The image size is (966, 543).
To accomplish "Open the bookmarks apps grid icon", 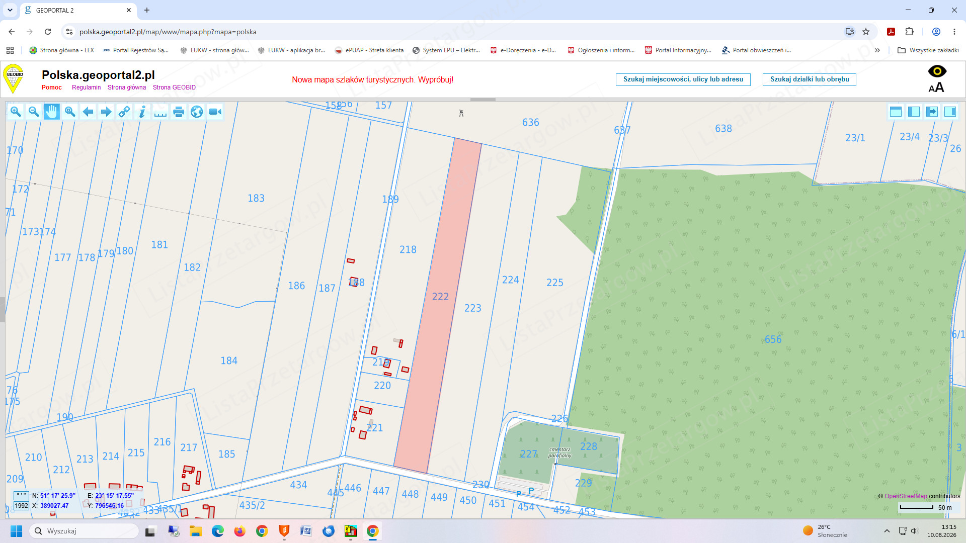I will [10, 50].
